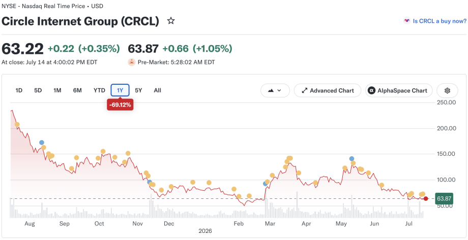468x240 pixels.
Task: Select the 5D time range
Action: pyautogui.click(x=38, y=90)
